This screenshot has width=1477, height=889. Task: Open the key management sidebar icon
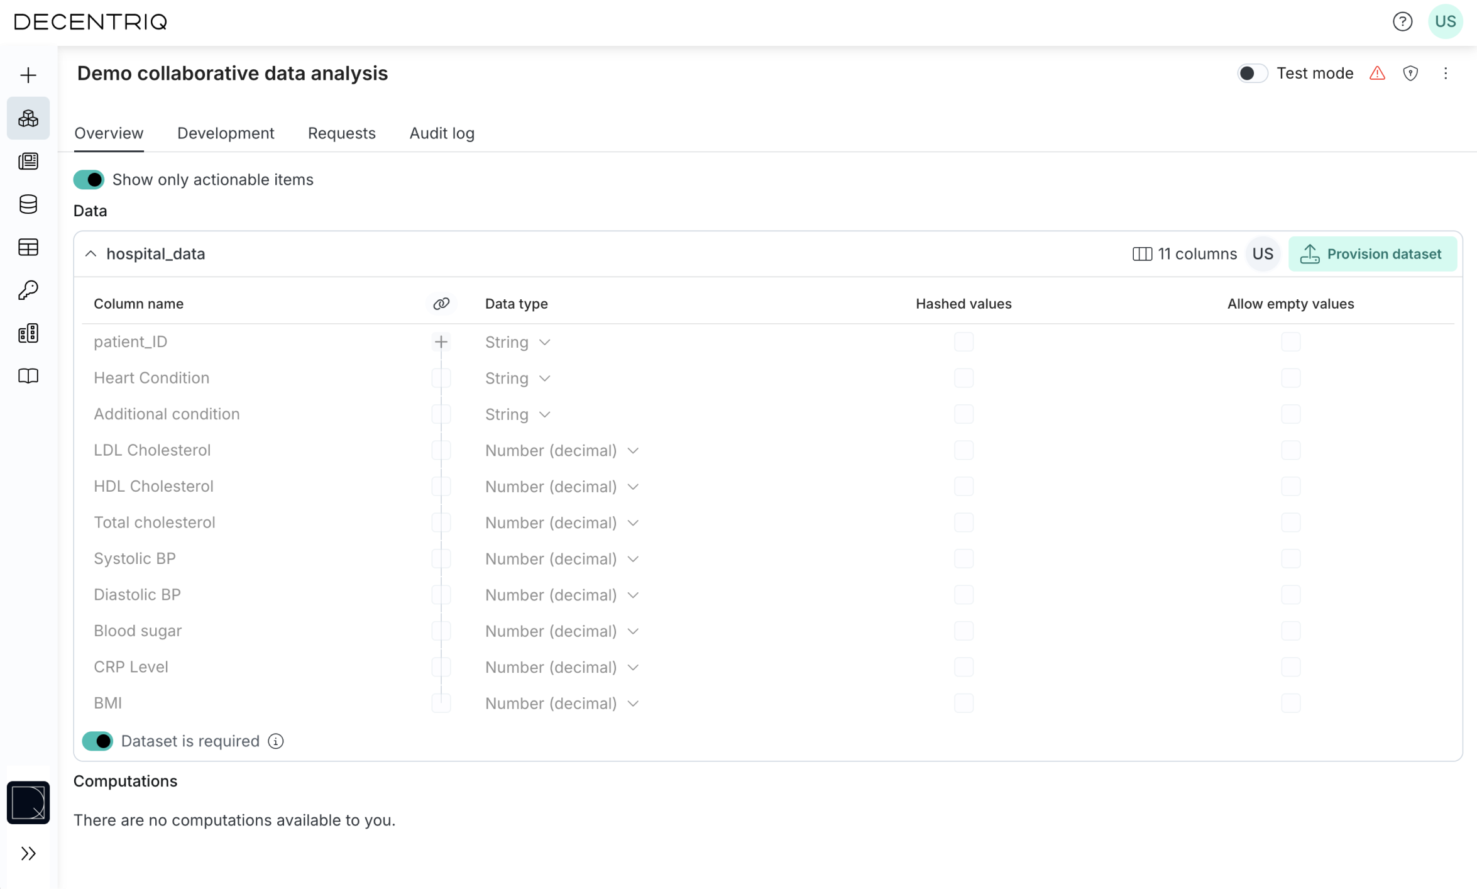click(x=28, y=290)
